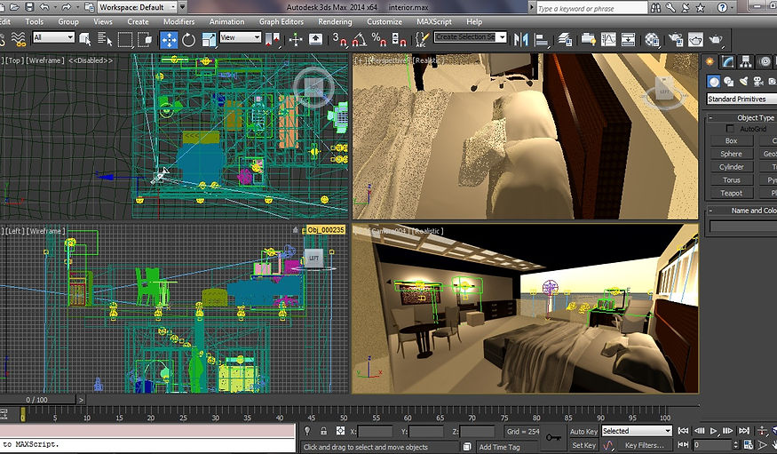Image resolution: width=777 pixels, height=454 pixels.
Task: Click the Key Filters button
Action: (643, 445)
